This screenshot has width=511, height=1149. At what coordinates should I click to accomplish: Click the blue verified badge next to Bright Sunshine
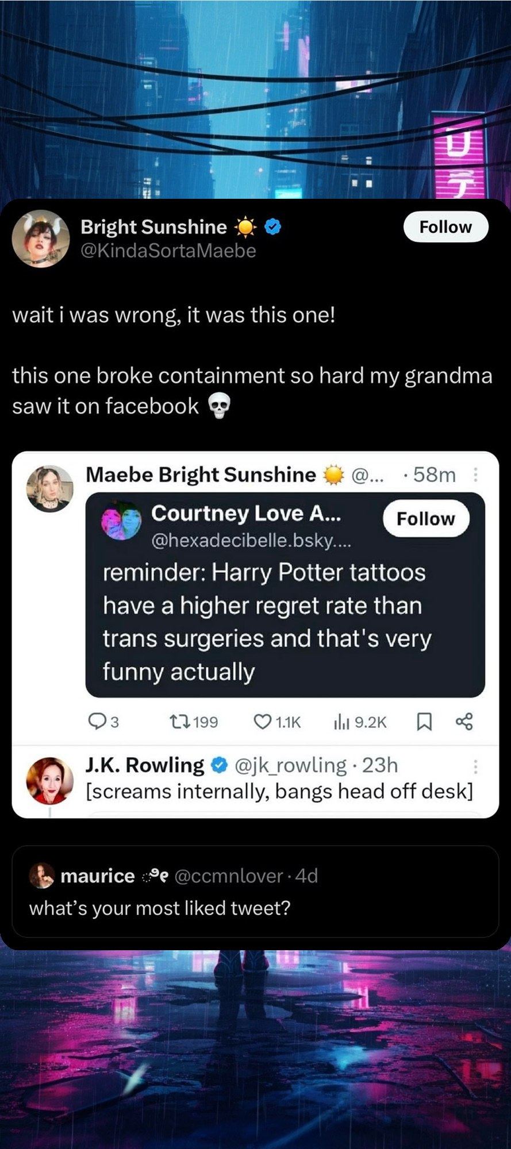pos(272,228)
